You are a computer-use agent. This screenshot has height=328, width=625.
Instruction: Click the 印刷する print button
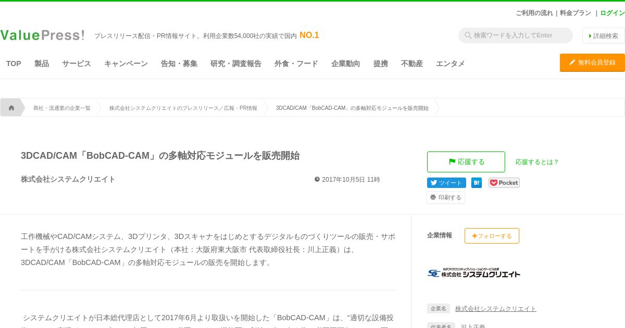(446, 197)
